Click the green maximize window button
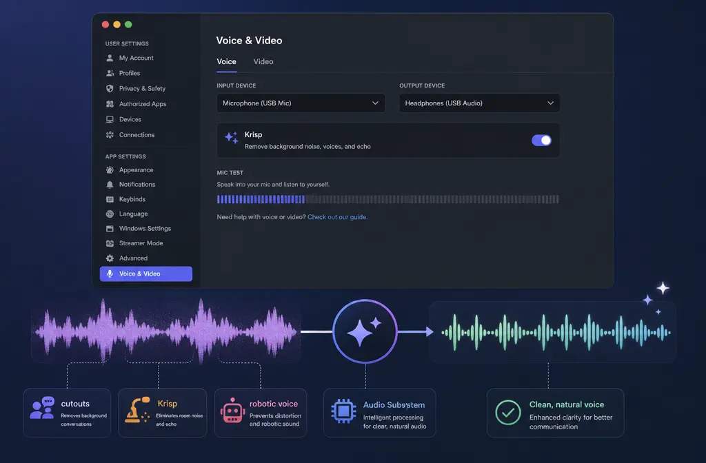The width and height of the screenshot is (706, 463). coord(128,24)
